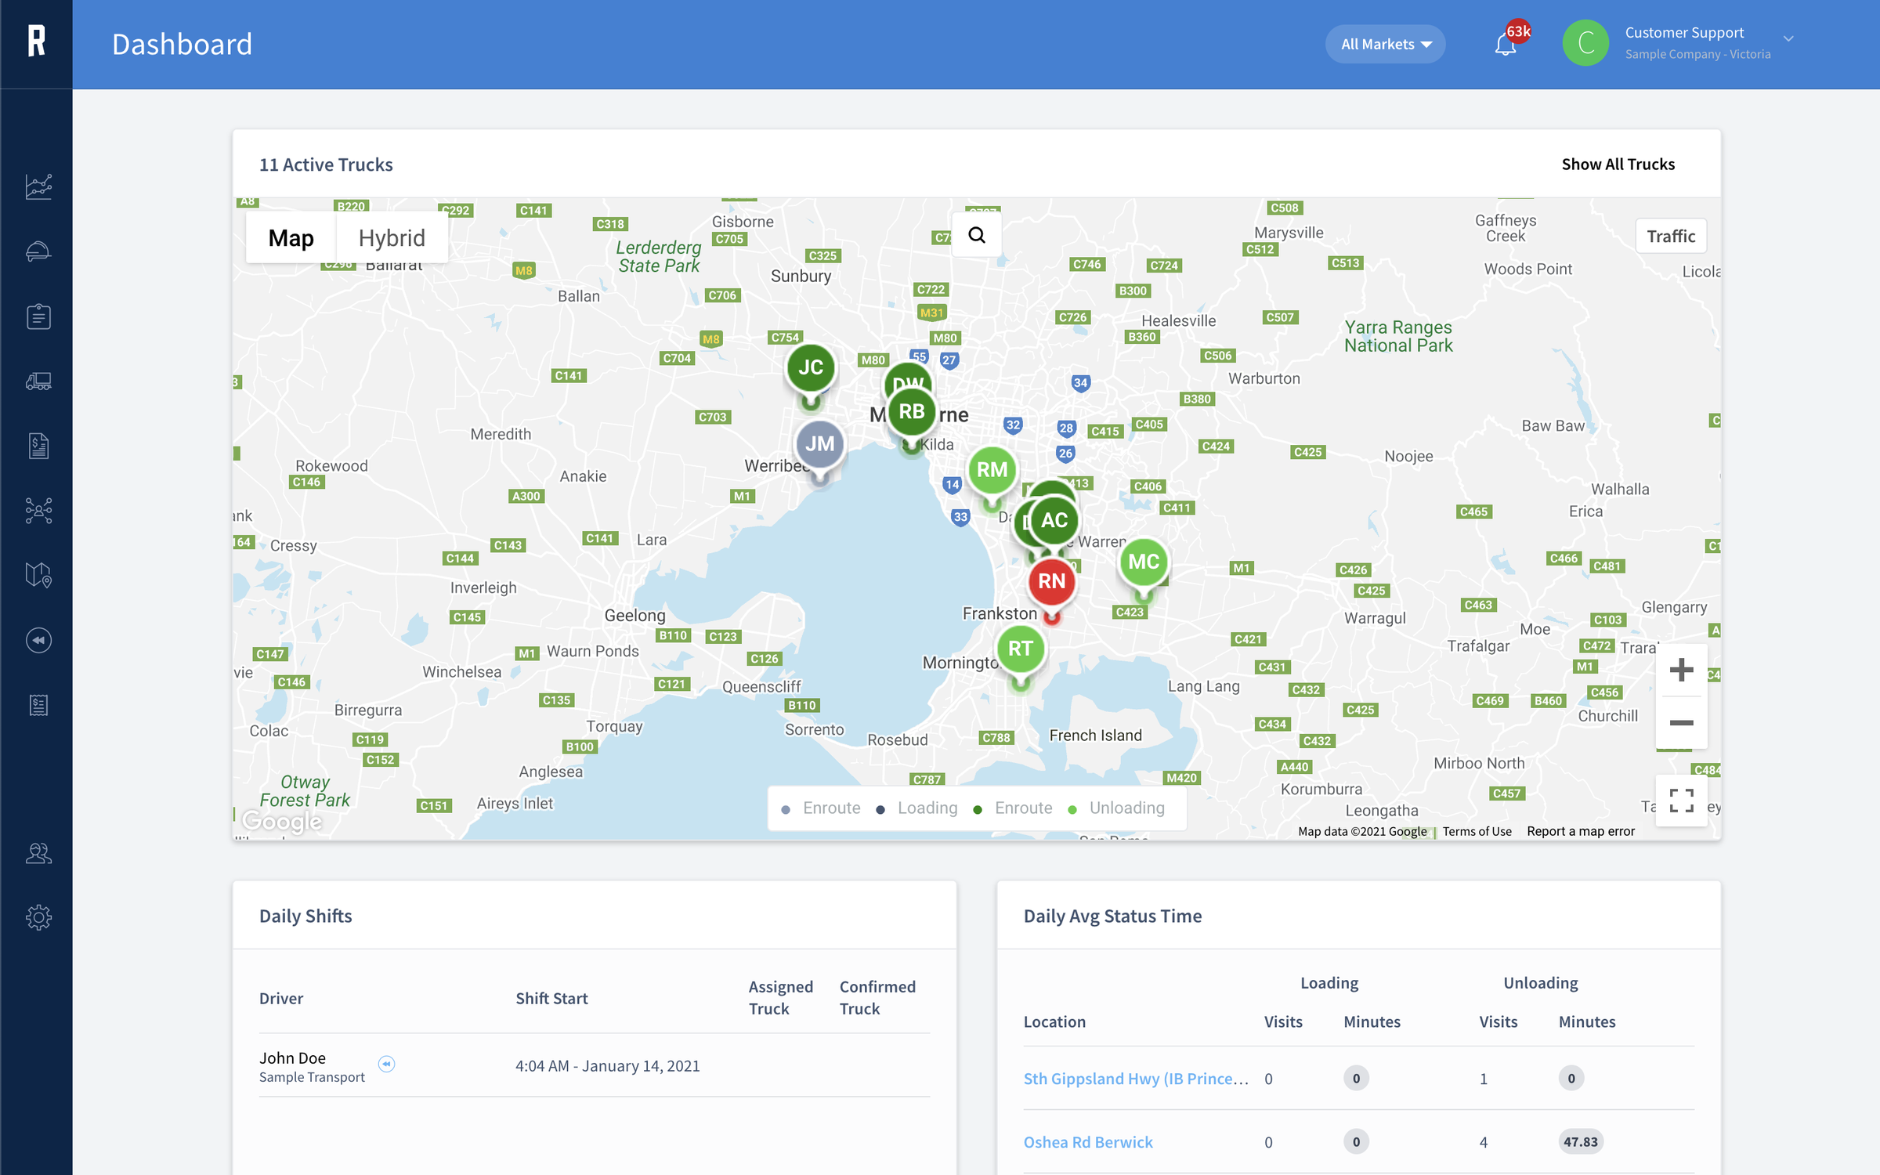The width and height of the screenshot is (1880, 1175).
Task: Click the Loading legend entry
Action: point(917,808)
